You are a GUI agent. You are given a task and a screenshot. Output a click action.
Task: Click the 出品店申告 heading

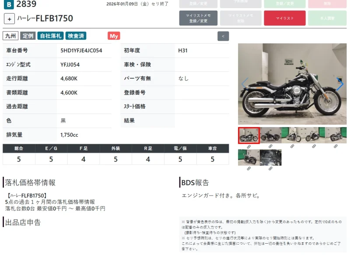tap(23, 223)
